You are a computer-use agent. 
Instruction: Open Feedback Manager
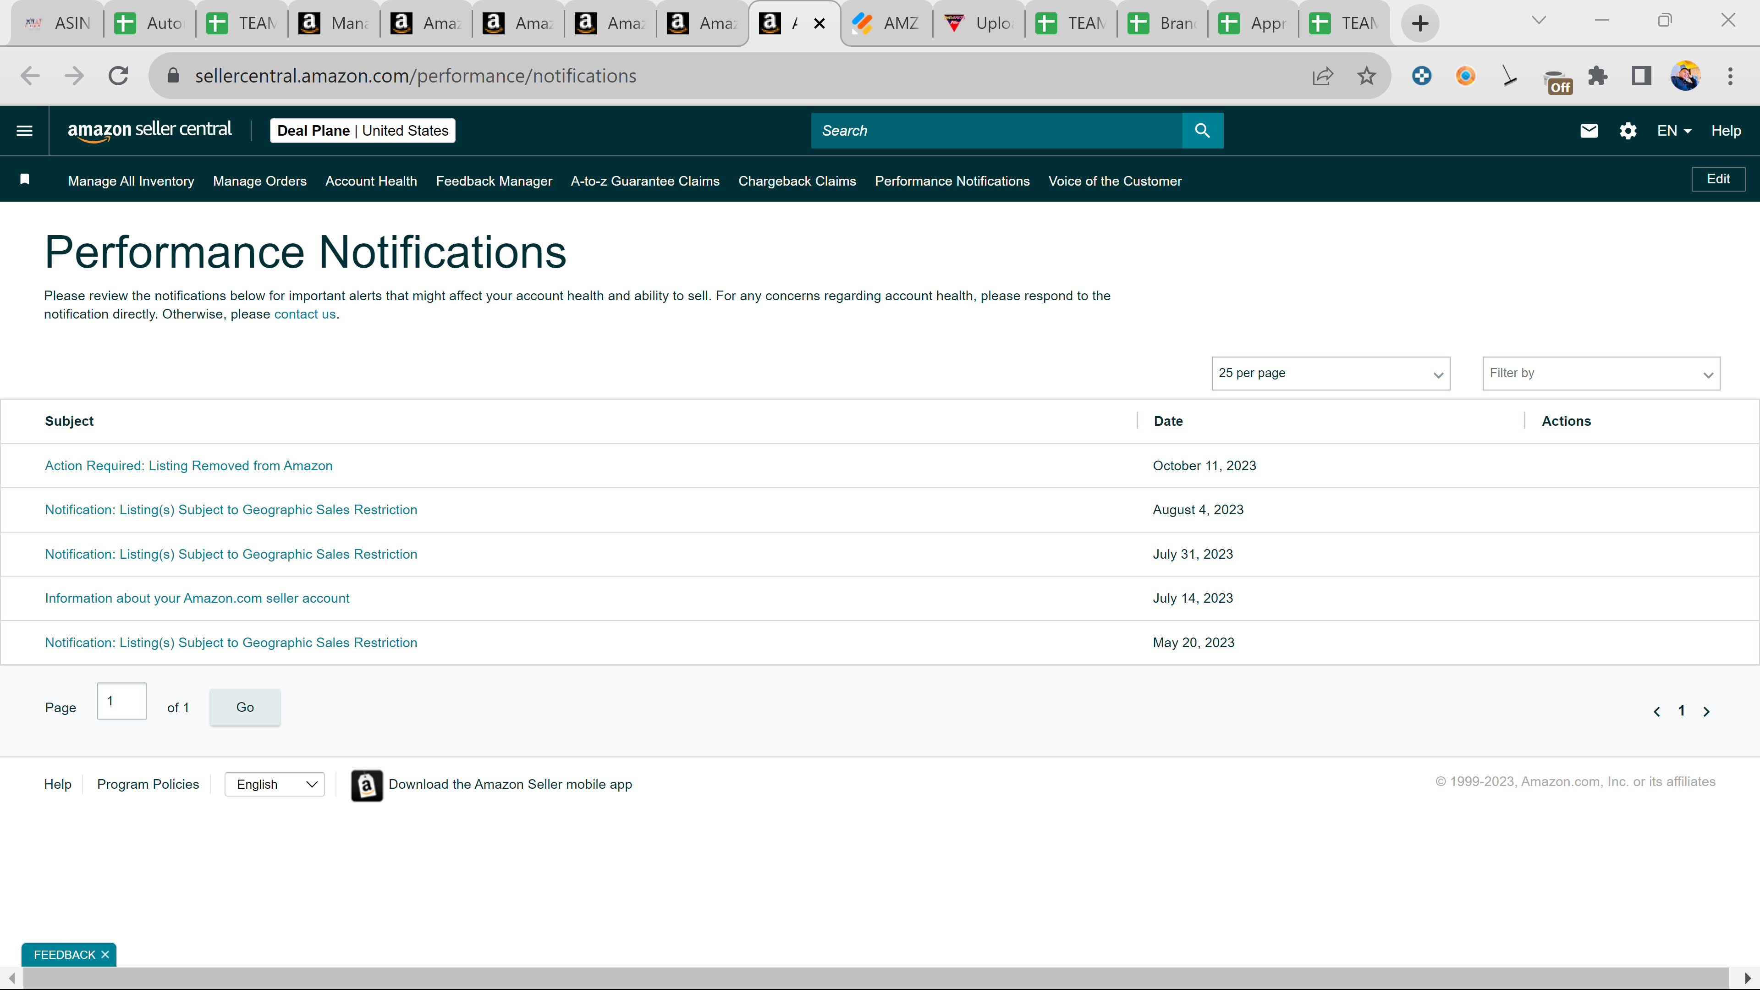pos(494,181)
